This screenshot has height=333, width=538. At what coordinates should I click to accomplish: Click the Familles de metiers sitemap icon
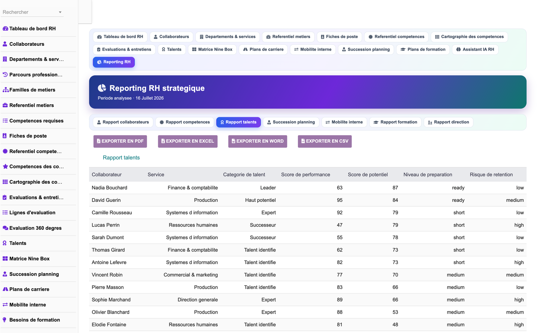(6, 90)
